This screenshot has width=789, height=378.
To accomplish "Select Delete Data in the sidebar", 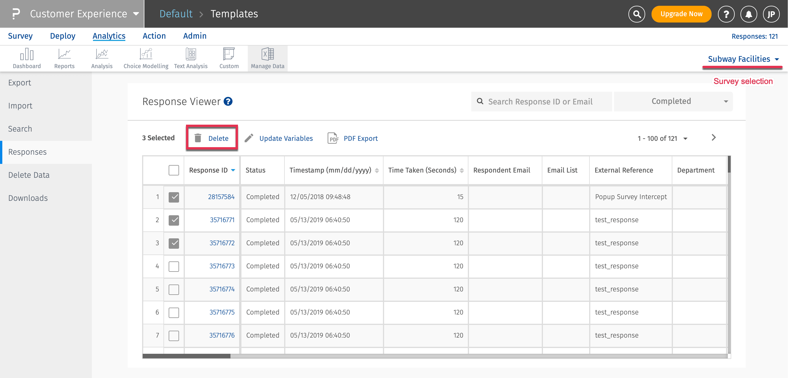I will 29,175.
